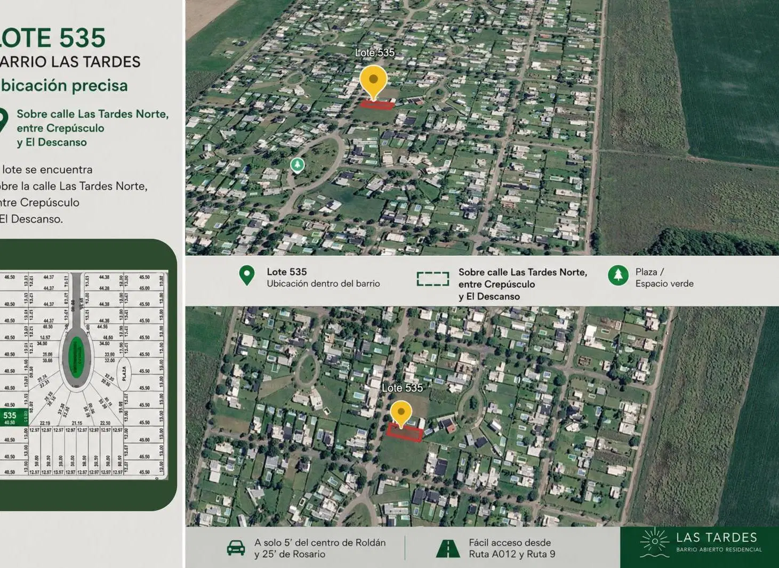Open the lot subdivision plan image
779x568 pixels.
click(84, 375)
